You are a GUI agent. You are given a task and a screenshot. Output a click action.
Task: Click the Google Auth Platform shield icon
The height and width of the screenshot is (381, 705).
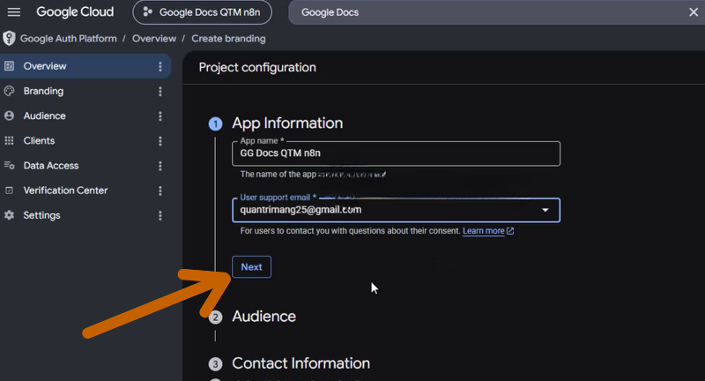tap(9, 39)
